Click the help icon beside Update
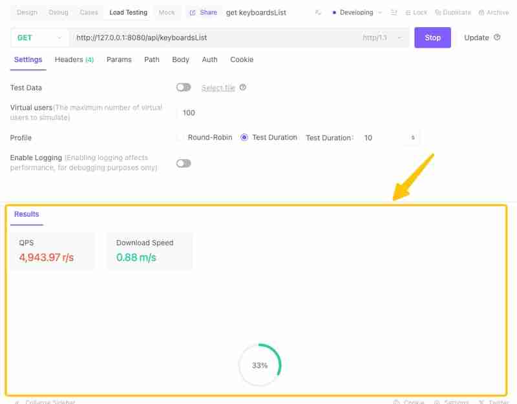This screenshot has height=404, width=517. coord(497,37)
